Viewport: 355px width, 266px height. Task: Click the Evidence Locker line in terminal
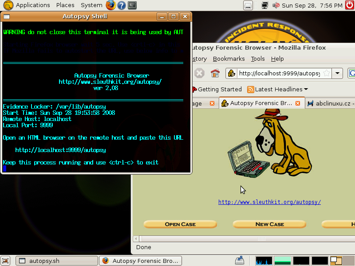[x=54, y=106]
